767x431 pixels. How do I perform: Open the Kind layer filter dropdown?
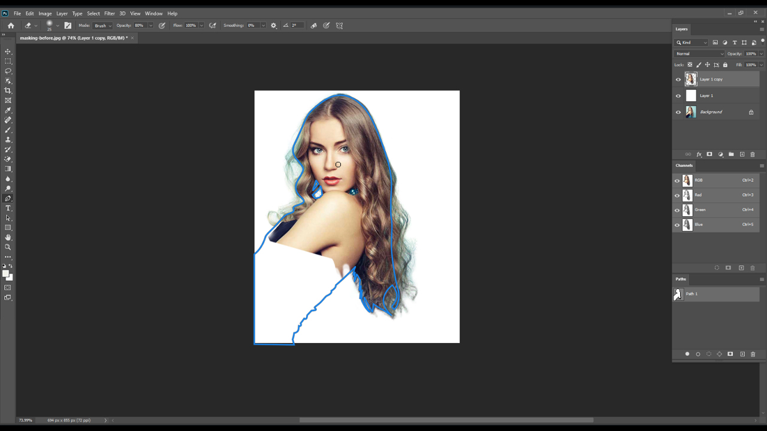(x=692, y=43)
